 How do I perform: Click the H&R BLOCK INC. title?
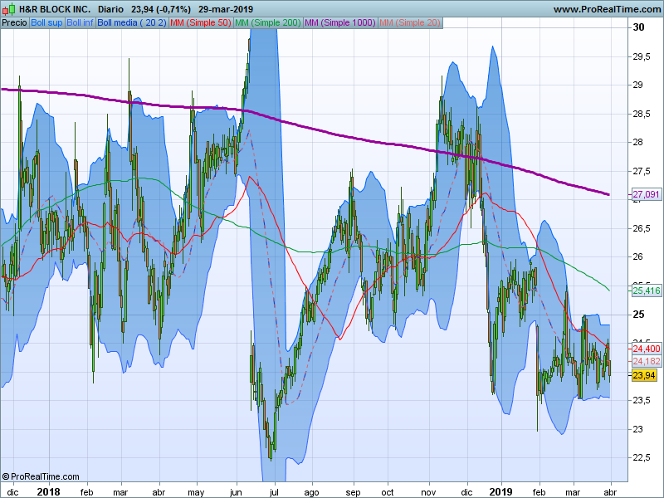click(55, 9)
